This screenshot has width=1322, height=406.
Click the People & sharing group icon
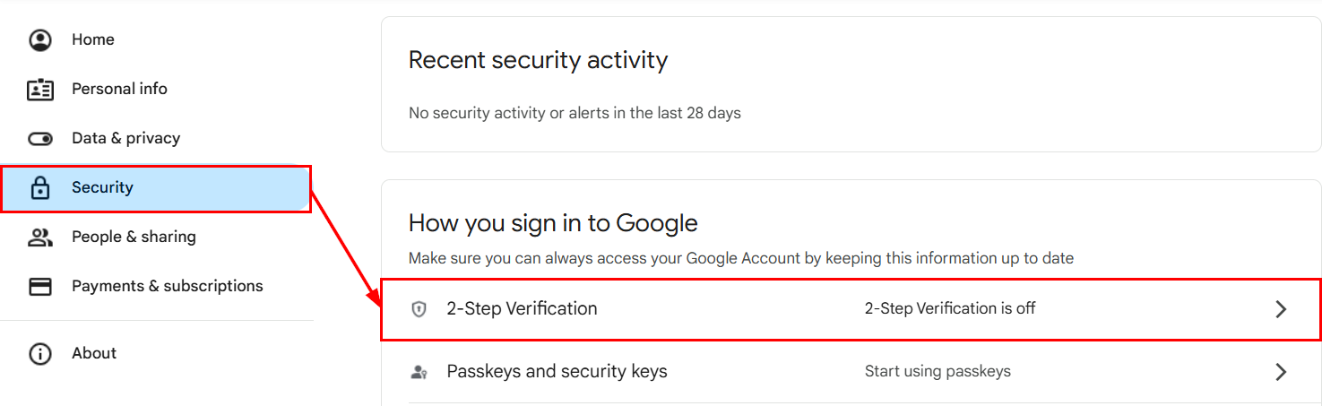click(40, 238)
